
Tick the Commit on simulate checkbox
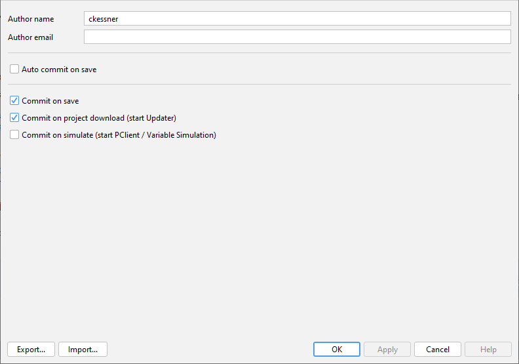click(14, 135)
